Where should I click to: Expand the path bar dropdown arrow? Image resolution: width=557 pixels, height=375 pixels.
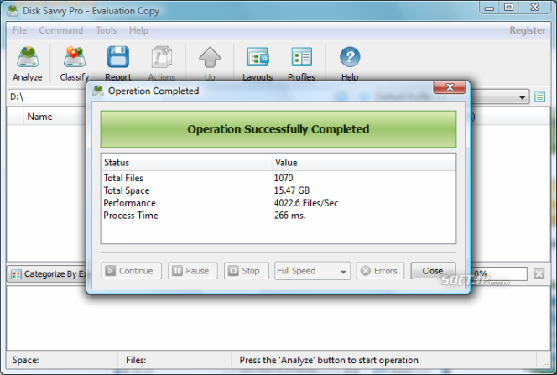[522, 97]
